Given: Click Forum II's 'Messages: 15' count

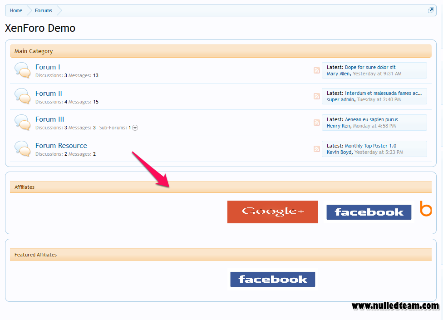Looking at the screenshot, I should [84, 102].
